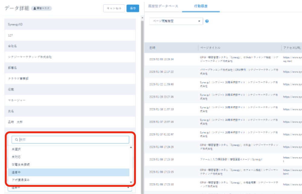The width and height of the screenshot is (302, 194).
Task: Click the dropdown list's scroll up arrow
Action: 131,147
